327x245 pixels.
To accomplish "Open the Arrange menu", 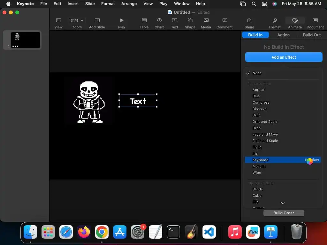I will point(129,4).
